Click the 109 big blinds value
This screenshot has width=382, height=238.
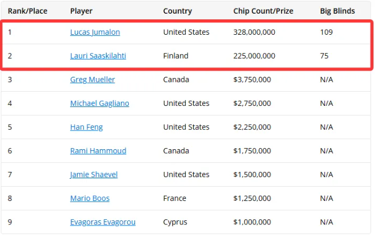[x=327, y=32]
